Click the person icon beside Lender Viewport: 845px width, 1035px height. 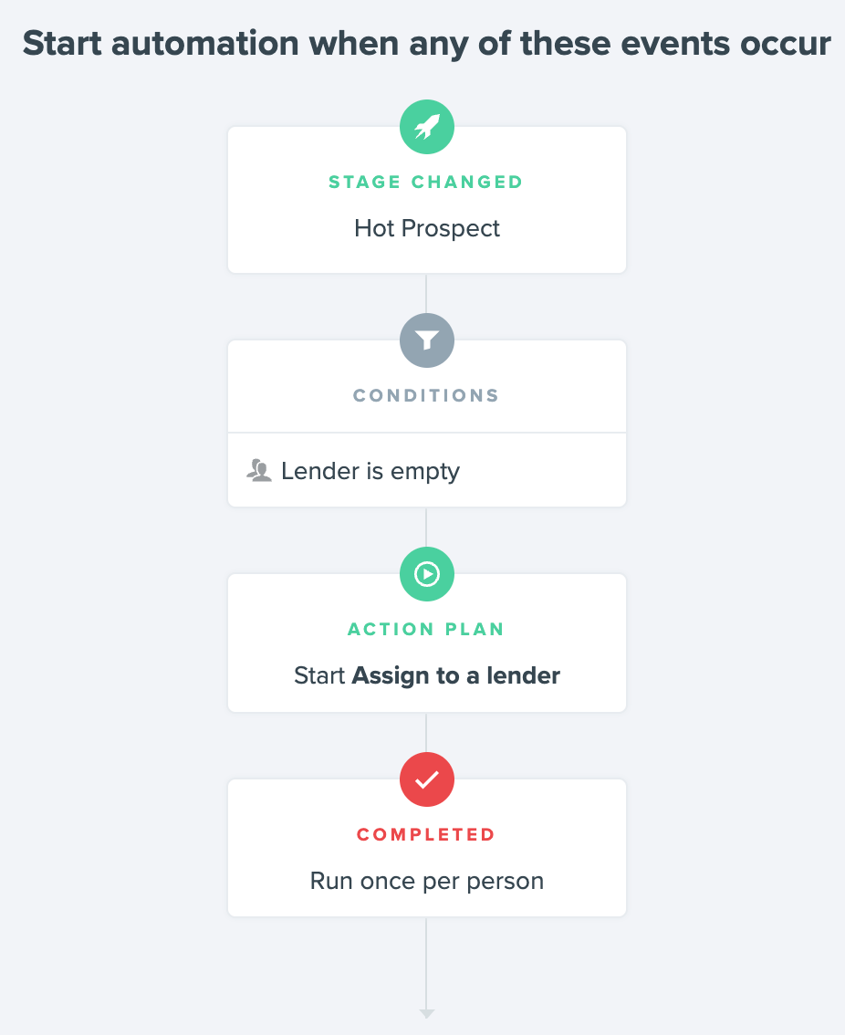(x=259, y=471)
